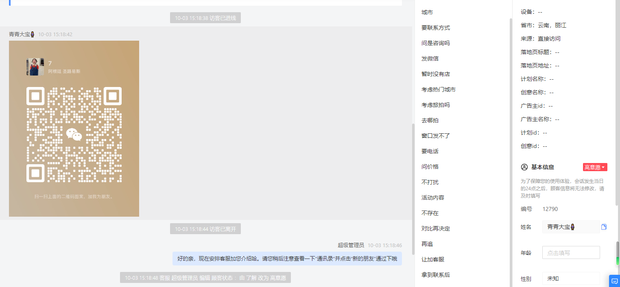Choose the 要电话 quick reply
620x287 pixels.
[x=430, y=152]
